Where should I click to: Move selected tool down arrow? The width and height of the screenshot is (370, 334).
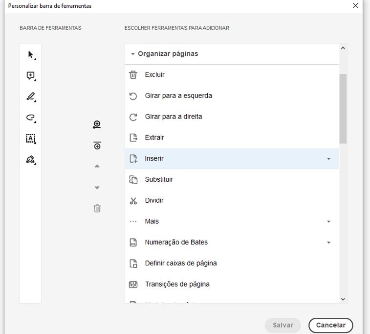tap(97, 188)
